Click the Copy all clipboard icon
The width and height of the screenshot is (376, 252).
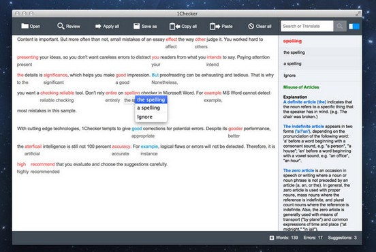pos(174,26)
